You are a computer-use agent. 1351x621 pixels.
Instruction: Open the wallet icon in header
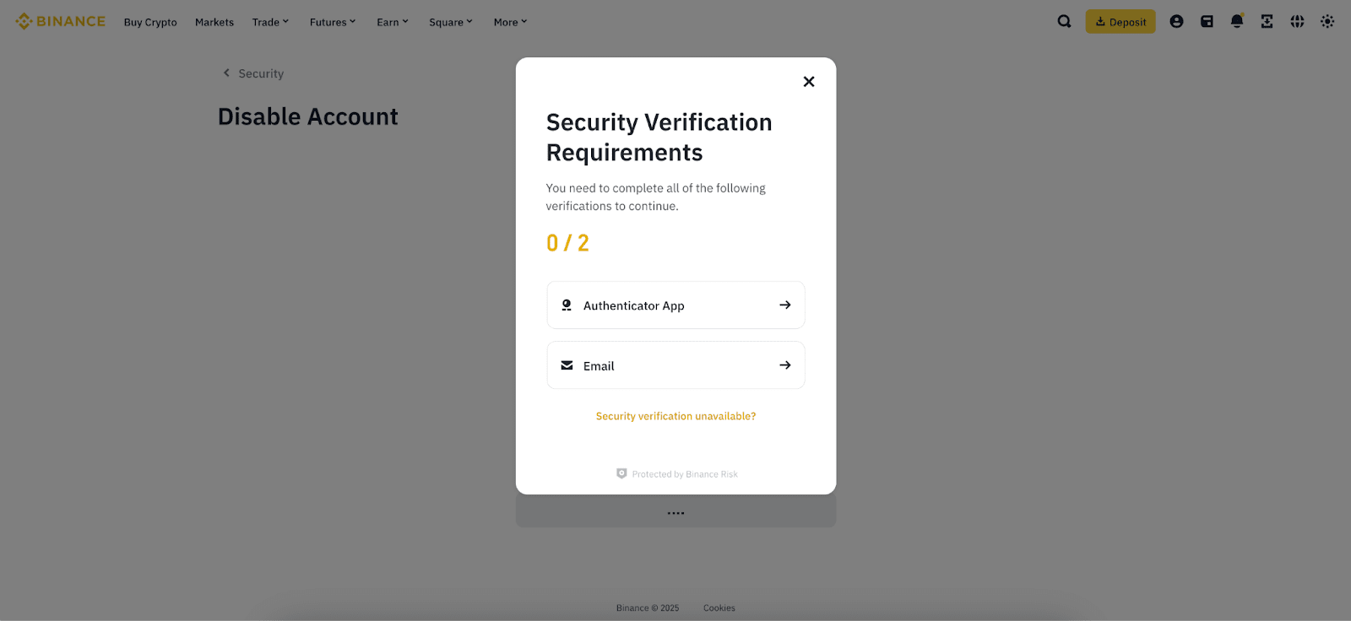tap(1207, 22)
